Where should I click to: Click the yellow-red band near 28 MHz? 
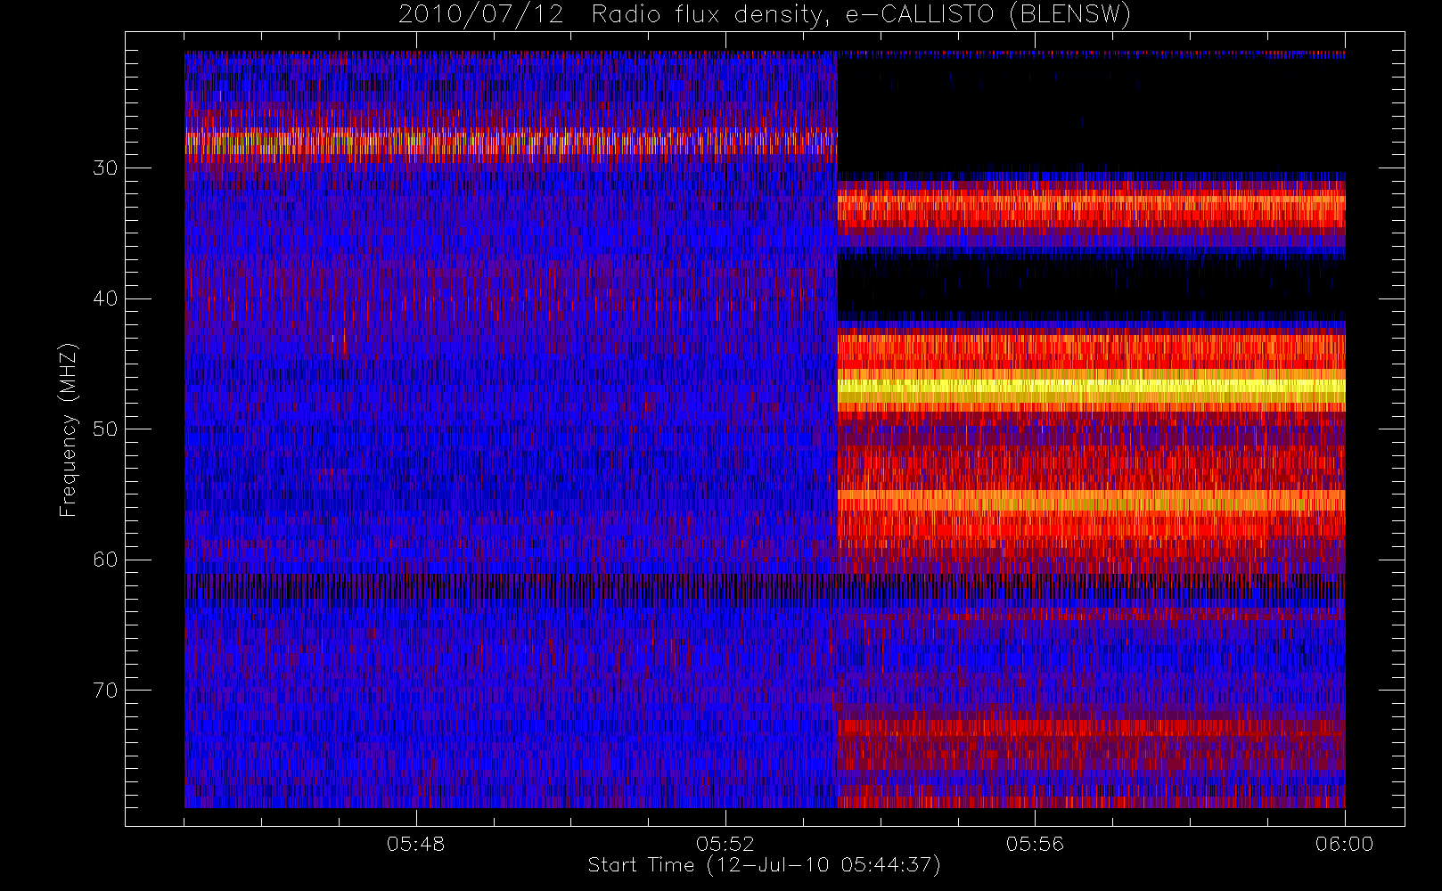[x=511, y=143]
